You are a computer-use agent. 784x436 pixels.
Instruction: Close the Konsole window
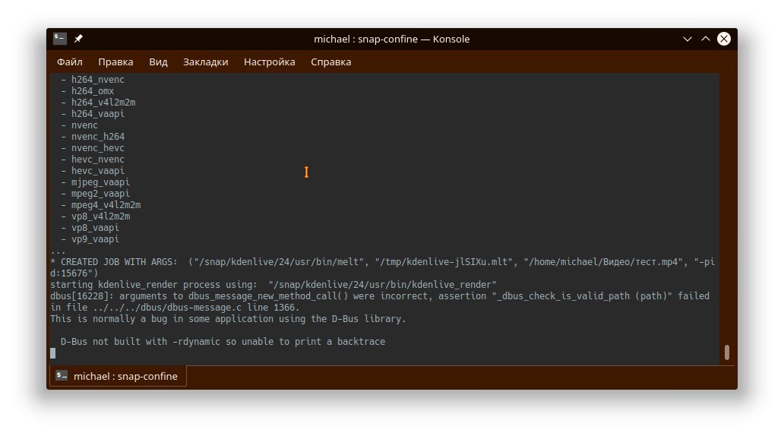point(723,39)
